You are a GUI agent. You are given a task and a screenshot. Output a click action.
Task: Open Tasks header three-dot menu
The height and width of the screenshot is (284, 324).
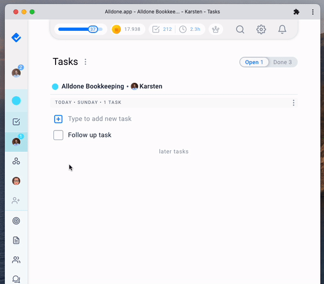pos(85,62)
